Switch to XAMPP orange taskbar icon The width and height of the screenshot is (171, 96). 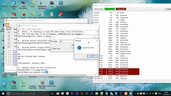coord(126,94)
